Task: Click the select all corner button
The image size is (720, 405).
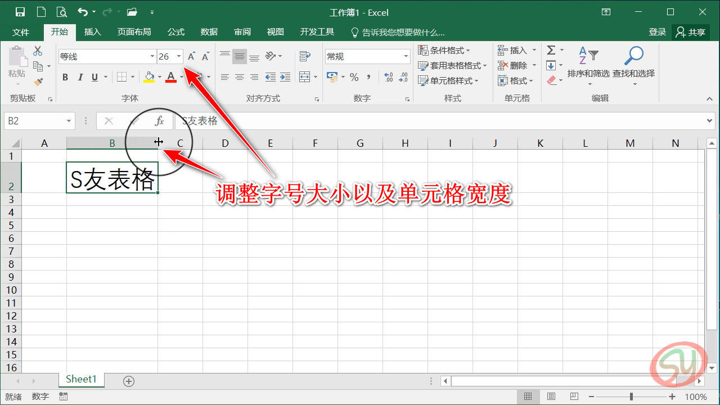Action: (x=11, y=143)
